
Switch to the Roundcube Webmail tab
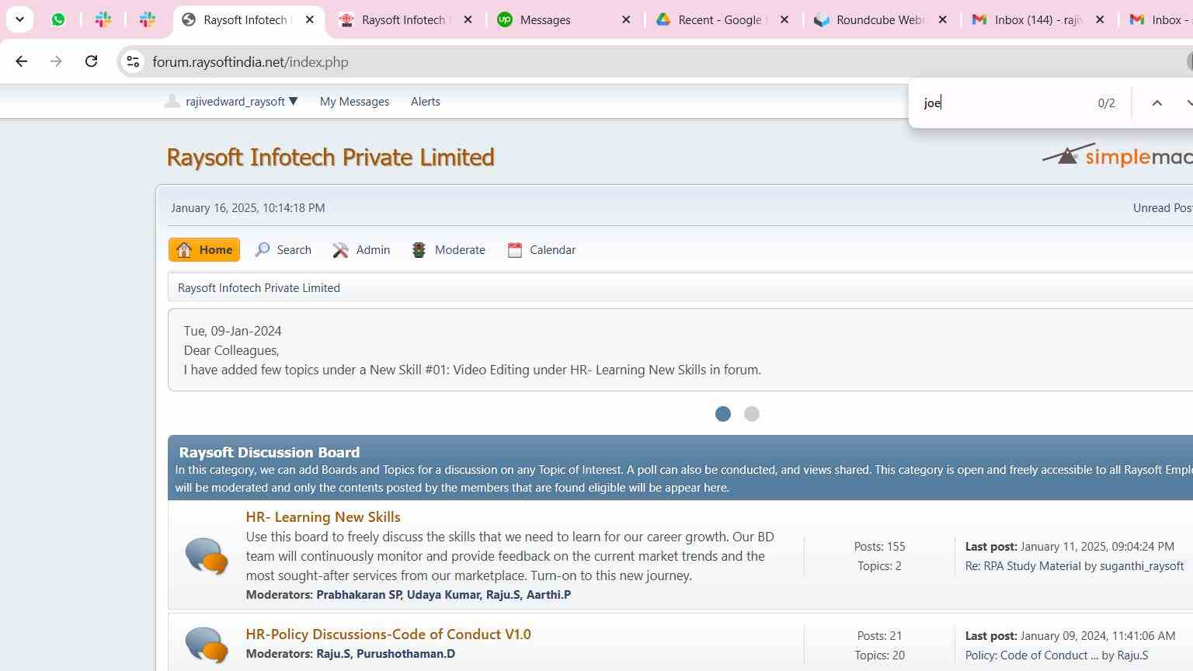[x=869, y=19]
